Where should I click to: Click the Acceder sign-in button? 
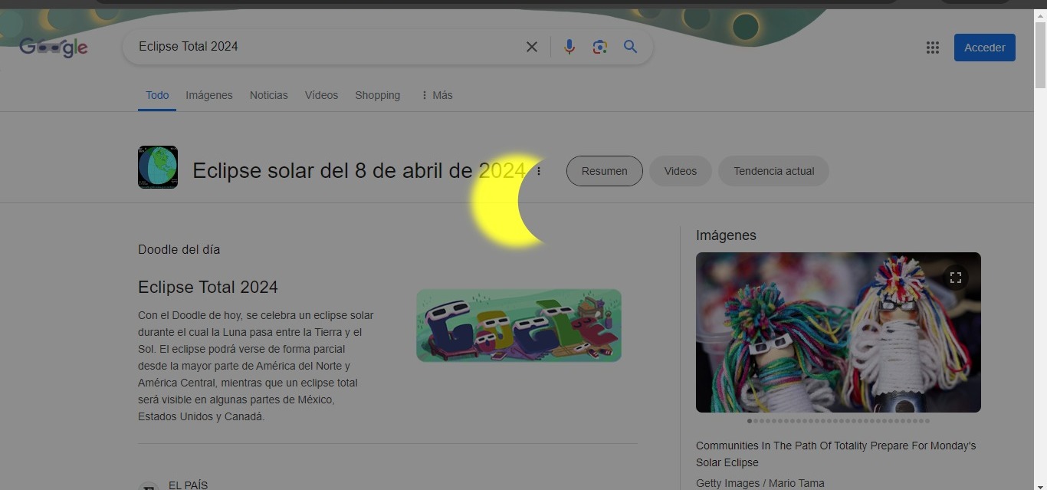pyautogui.click(x=984, y=48)
